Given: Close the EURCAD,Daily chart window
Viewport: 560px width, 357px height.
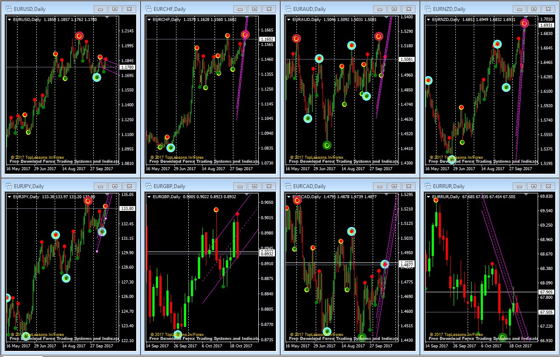Looking at the screenshot, I should point(409,186).
